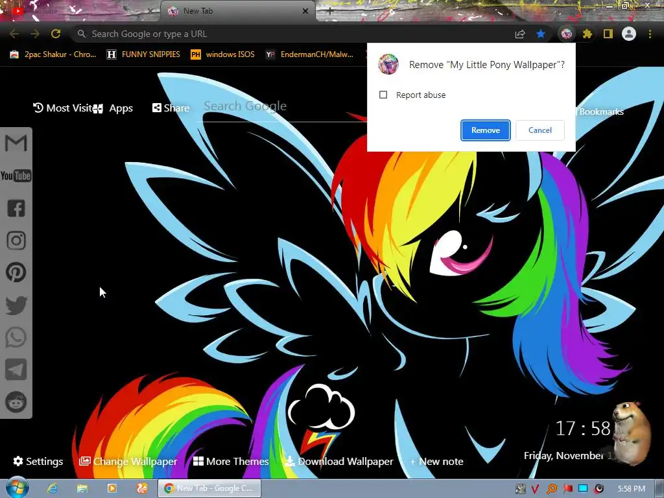Add a New note
The height and width of the screenshot is (498, 664).
click(436, 461)
